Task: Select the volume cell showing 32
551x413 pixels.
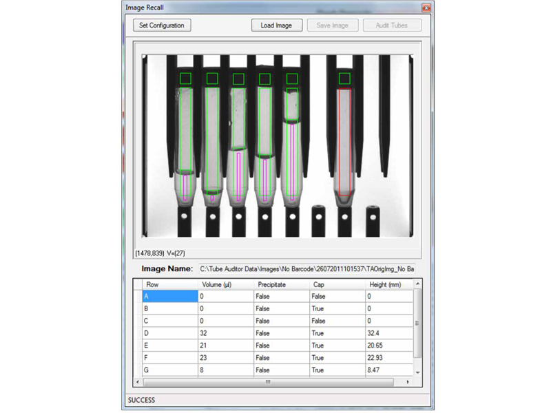Action: [x=225, y=333]
